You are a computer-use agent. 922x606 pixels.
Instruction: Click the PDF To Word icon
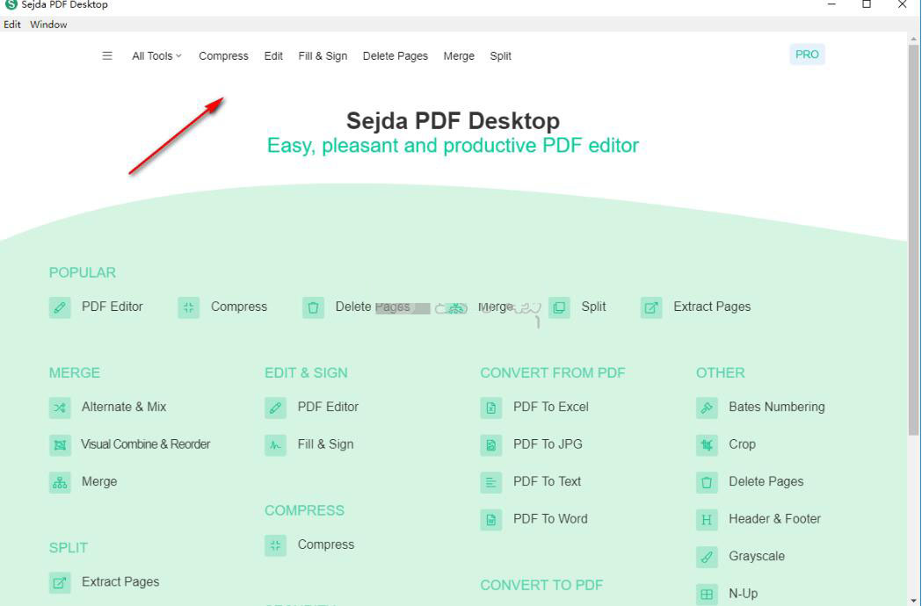(x=491, y=520)
